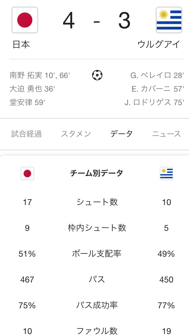This screenshot has height=336, width=189.
Task: Click the 日本 team name
Action: tap(21, 44)
